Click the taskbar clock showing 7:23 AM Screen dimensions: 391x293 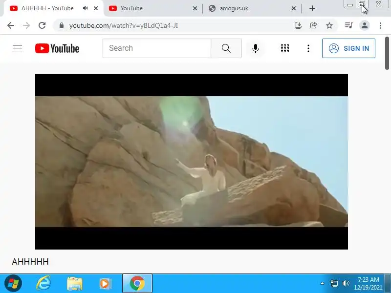(368, 284)
